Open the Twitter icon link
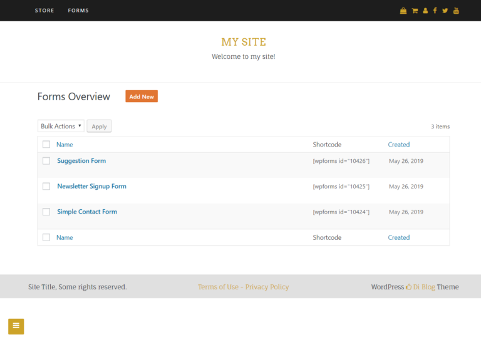This screenshot has width=481, height=342. coord(445,11)
